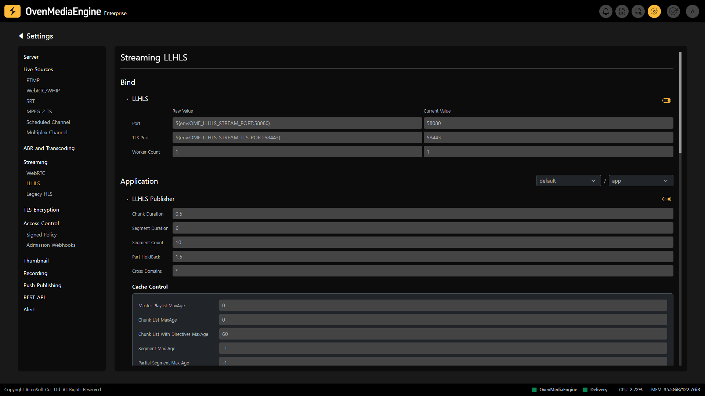Go to TLS Encryption settings
The image size is (705, 396).
pyautogui.click(x=41, y=210)
